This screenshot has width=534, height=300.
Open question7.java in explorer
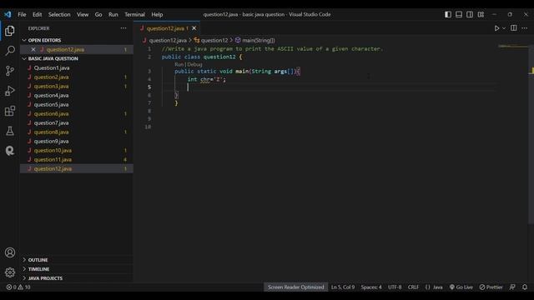[76, 122]
